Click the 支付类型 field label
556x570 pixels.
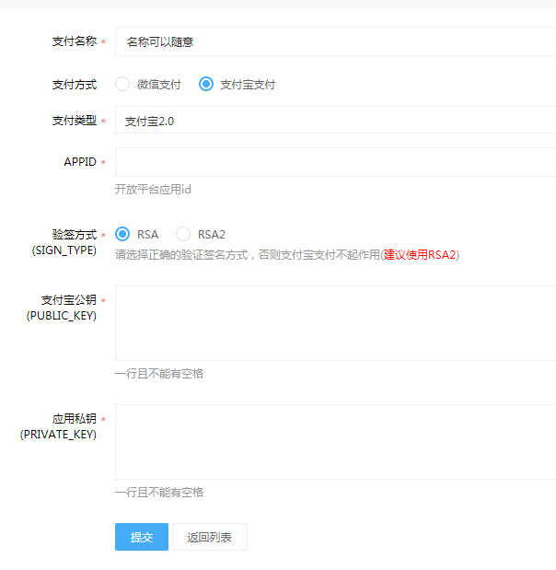pyautogui.click(x=74, y=121)
